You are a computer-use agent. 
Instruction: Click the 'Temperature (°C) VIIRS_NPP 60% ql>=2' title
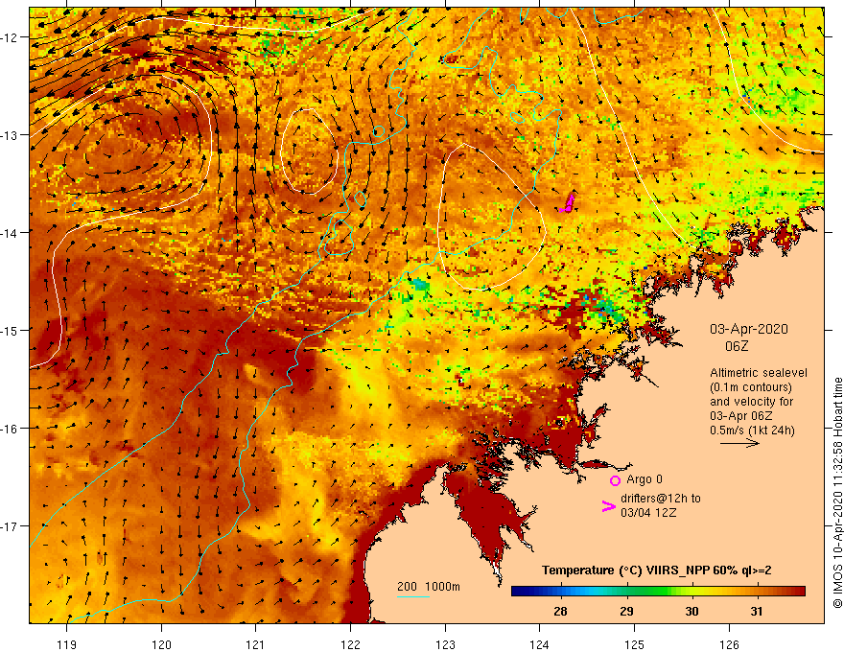pos(657,570)
